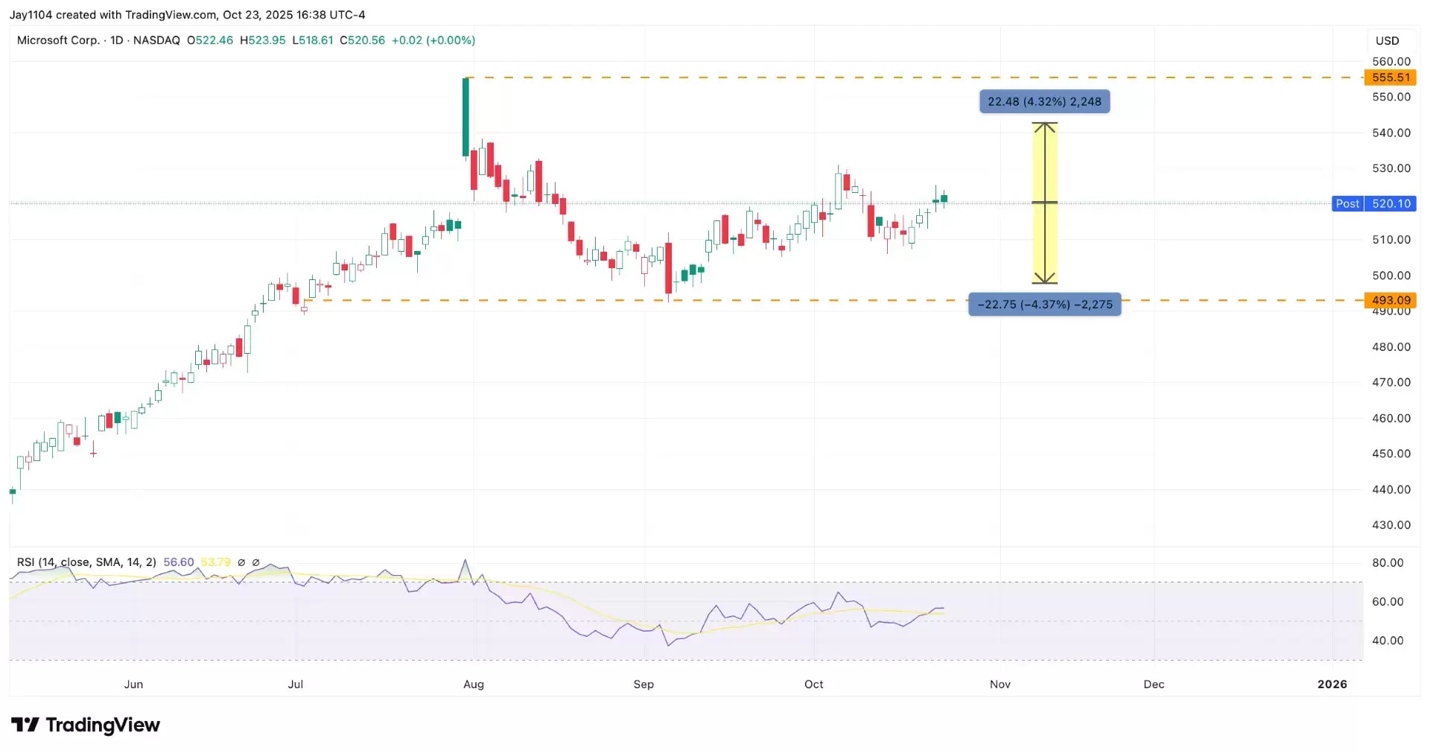Click the downward arrow tip of yellow range
Screen dimensions: 1430x753
1044,282
